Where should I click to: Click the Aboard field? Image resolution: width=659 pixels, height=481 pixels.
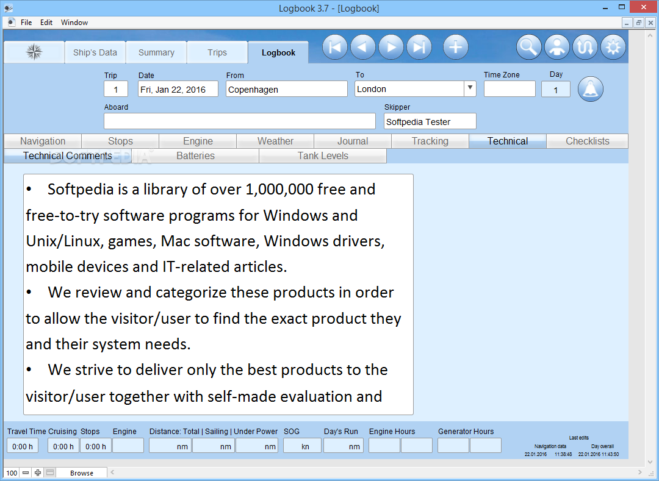click(x=240, y=121)
